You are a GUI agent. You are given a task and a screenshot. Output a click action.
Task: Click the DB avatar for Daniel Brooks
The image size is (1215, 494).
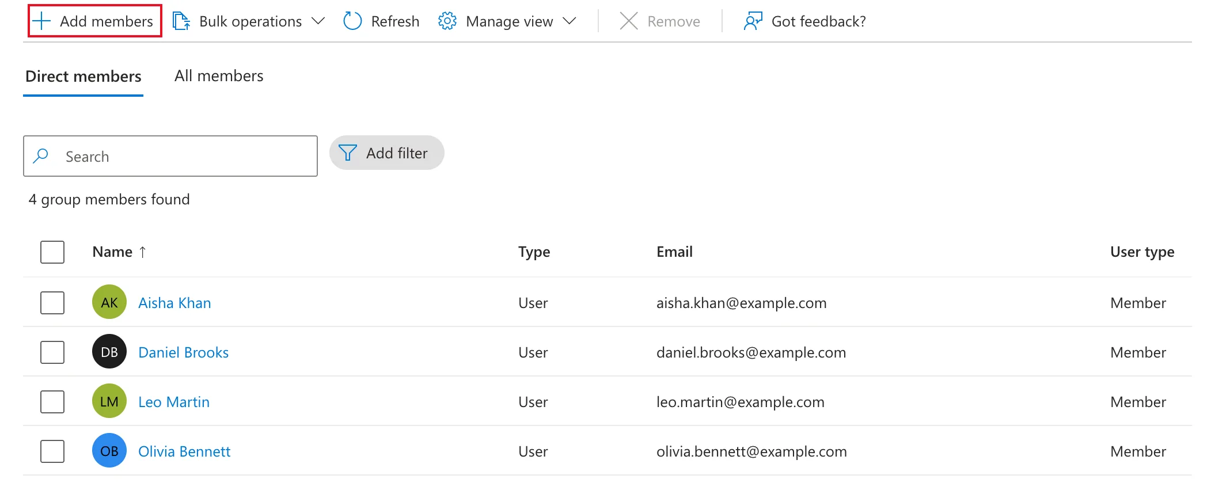(x=109, y=352)
